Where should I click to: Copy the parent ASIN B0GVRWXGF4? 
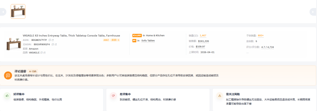coord(53,44)
